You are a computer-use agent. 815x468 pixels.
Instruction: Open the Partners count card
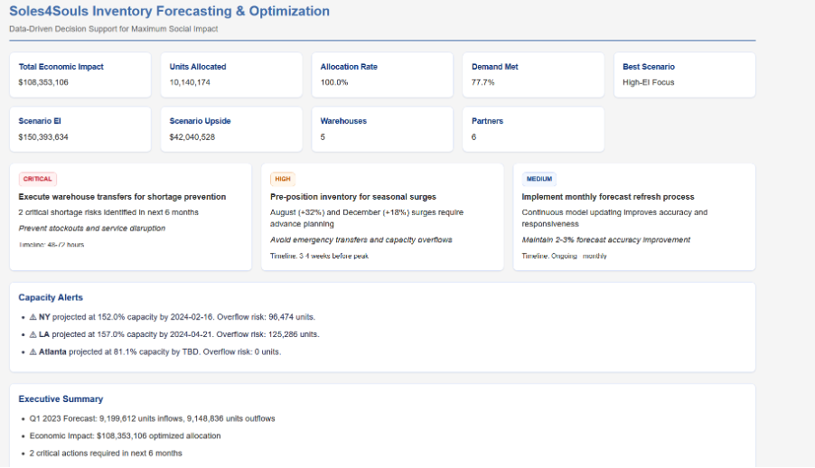point(533,128)
